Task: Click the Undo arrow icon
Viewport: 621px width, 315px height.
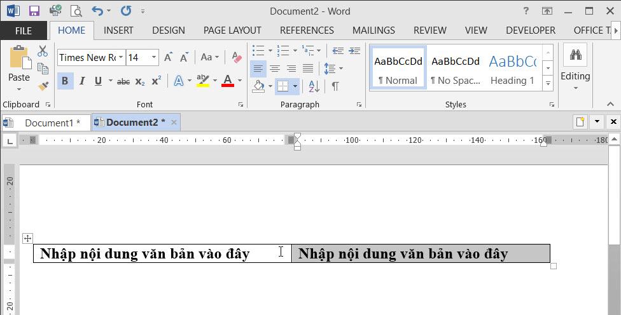Action: coord(97,11)
